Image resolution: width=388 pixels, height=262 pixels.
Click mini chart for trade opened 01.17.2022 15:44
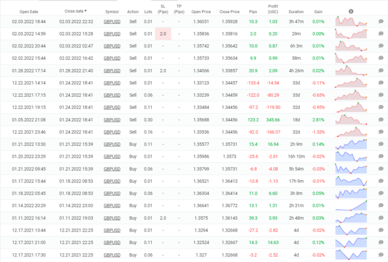point(351,181)
